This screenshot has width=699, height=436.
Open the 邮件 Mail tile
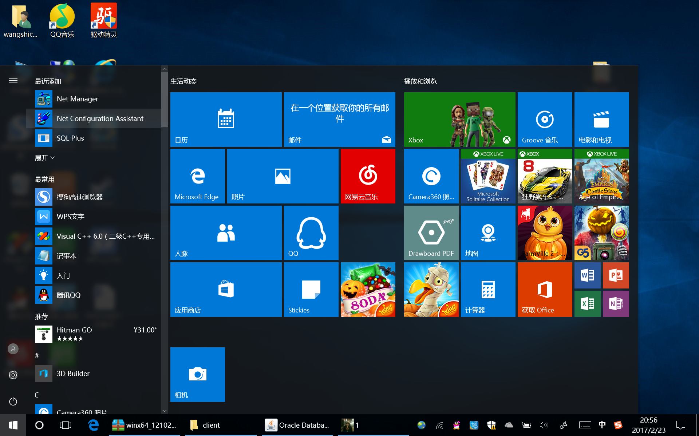[x=339, y=119]
